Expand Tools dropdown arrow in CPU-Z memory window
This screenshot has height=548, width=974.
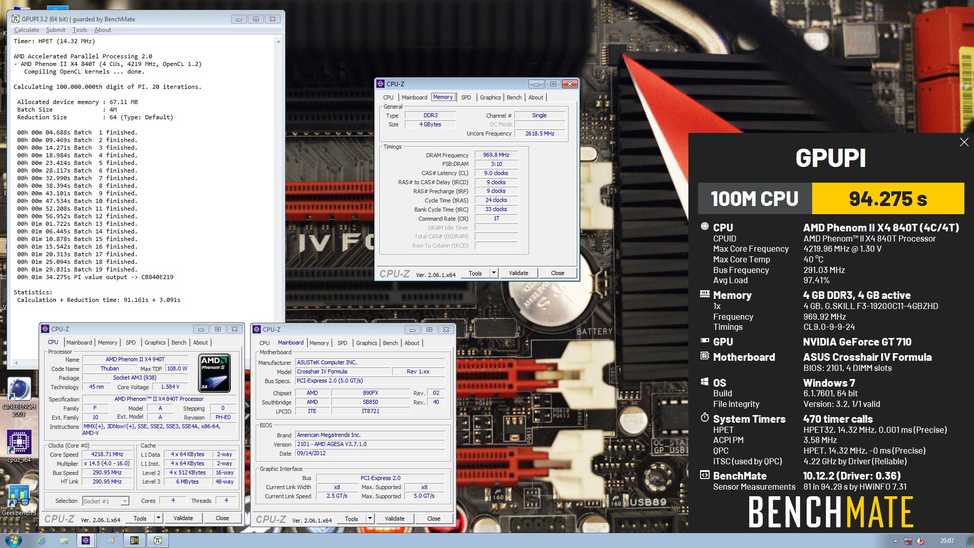(x=494, y=273)
